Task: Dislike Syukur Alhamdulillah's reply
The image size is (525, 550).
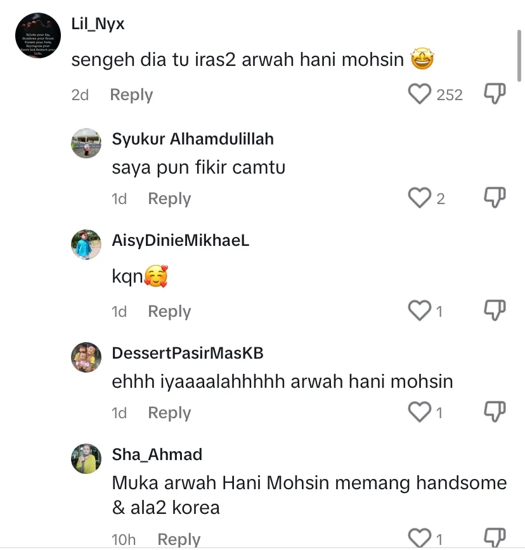Action: point(495,198)
